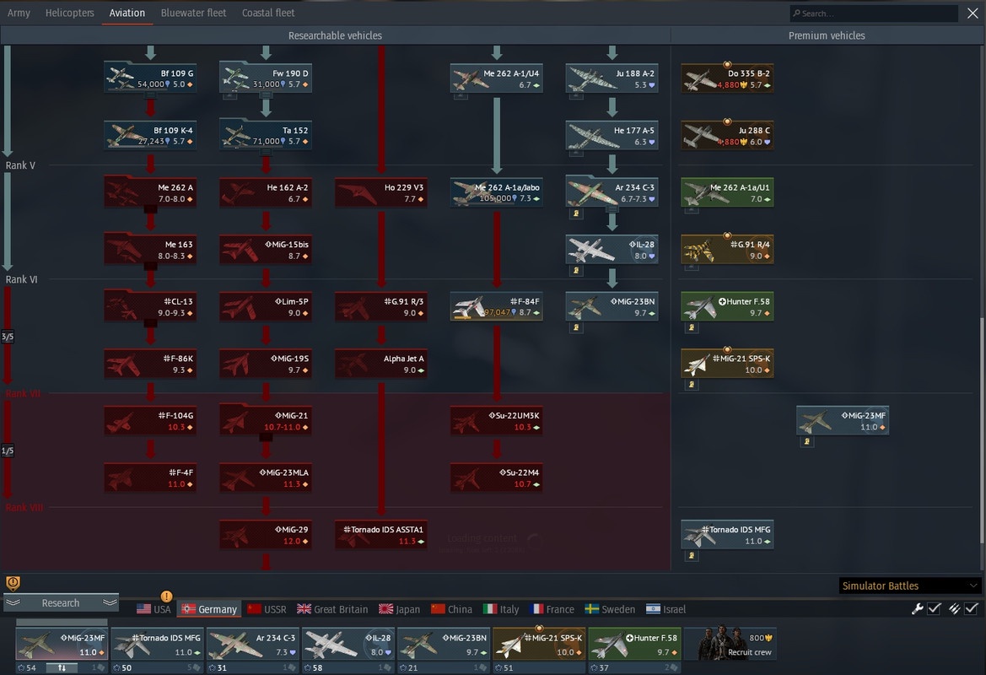The width and height of the screenshot is (986, 675).
Task: Select the IL-28 card in the research tree
Action: [x=612, y=249]
